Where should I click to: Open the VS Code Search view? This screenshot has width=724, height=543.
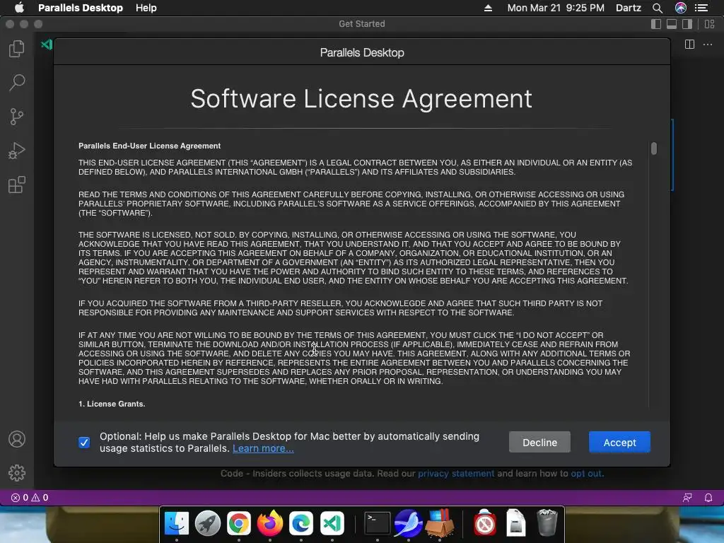(x=17, y=83)
